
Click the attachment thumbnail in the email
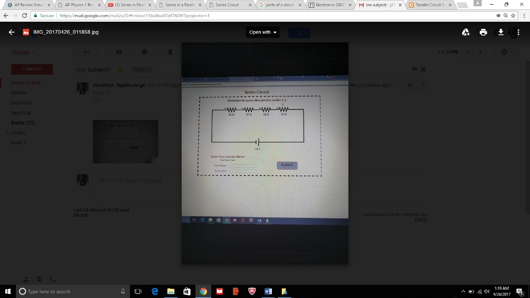click(x=125, y=141)
